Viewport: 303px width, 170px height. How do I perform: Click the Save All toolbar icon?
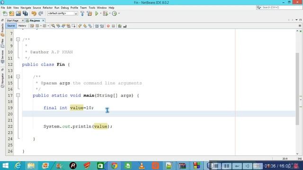click(25, 14)
